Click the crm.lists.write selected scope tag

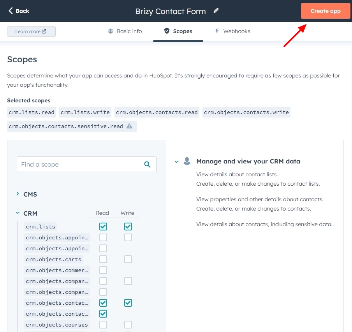point(85,112)
